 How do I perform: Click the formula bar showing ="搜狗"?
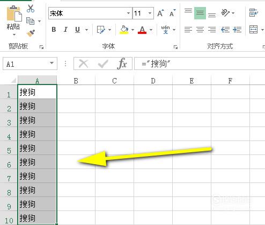point(200,64)
